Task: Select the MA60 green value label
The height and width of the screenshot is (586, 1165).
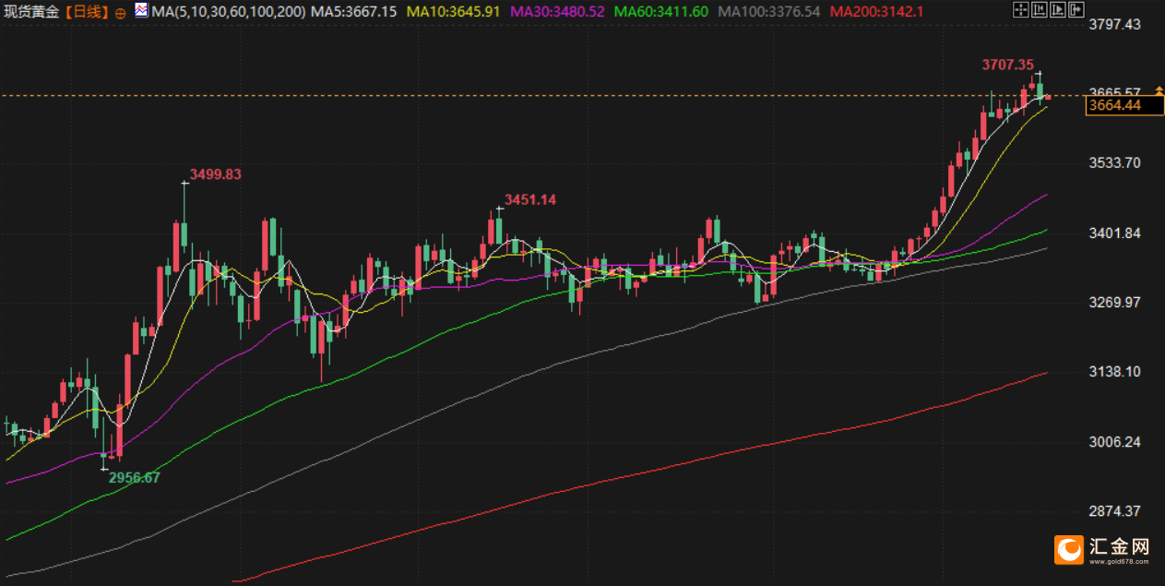Action: click(660, 12)
